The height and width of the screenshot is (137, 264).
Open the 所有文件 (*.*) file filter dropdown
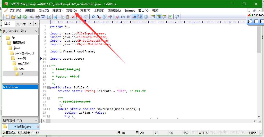click(x=36, y=121)
